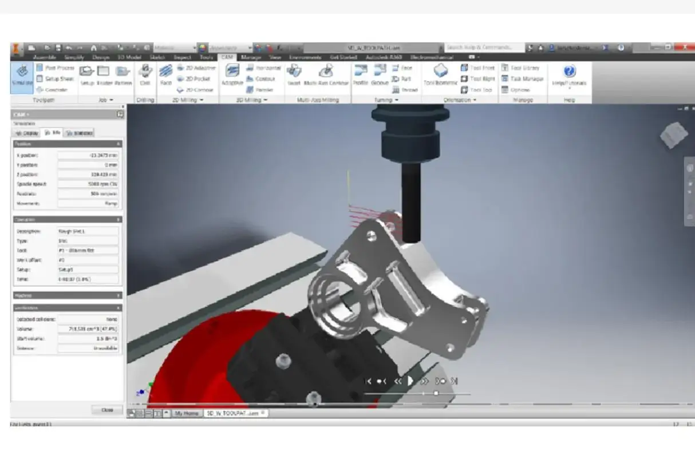Collapse the Operation section

[119, 220]
